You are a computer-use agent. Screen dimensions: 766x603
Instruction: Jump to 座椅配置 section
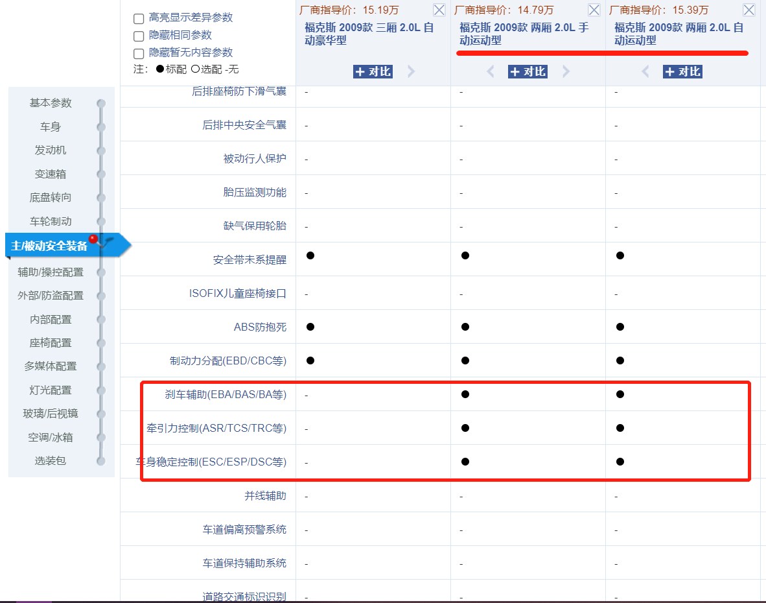(51, 343)
